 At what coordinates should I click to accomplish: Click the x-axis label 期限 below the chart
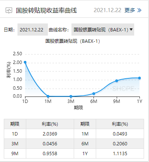(x=78, y=108)
